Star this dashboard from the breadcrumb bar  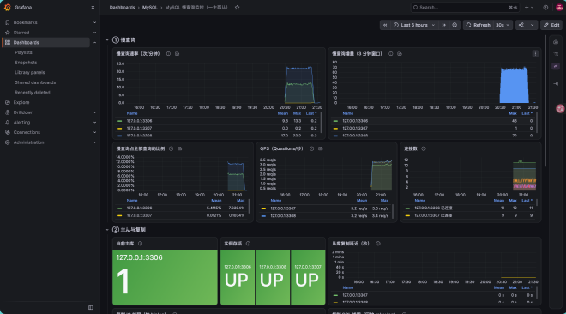pos(238,7)
